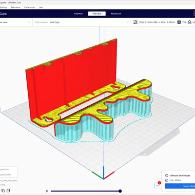Open the Extensions menu

(16, 7)
